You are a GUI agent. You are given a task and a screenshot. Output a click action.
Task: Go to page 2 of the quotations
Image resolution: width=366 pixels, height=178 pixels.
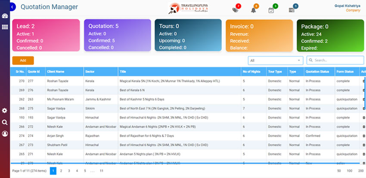click(61, 171)
